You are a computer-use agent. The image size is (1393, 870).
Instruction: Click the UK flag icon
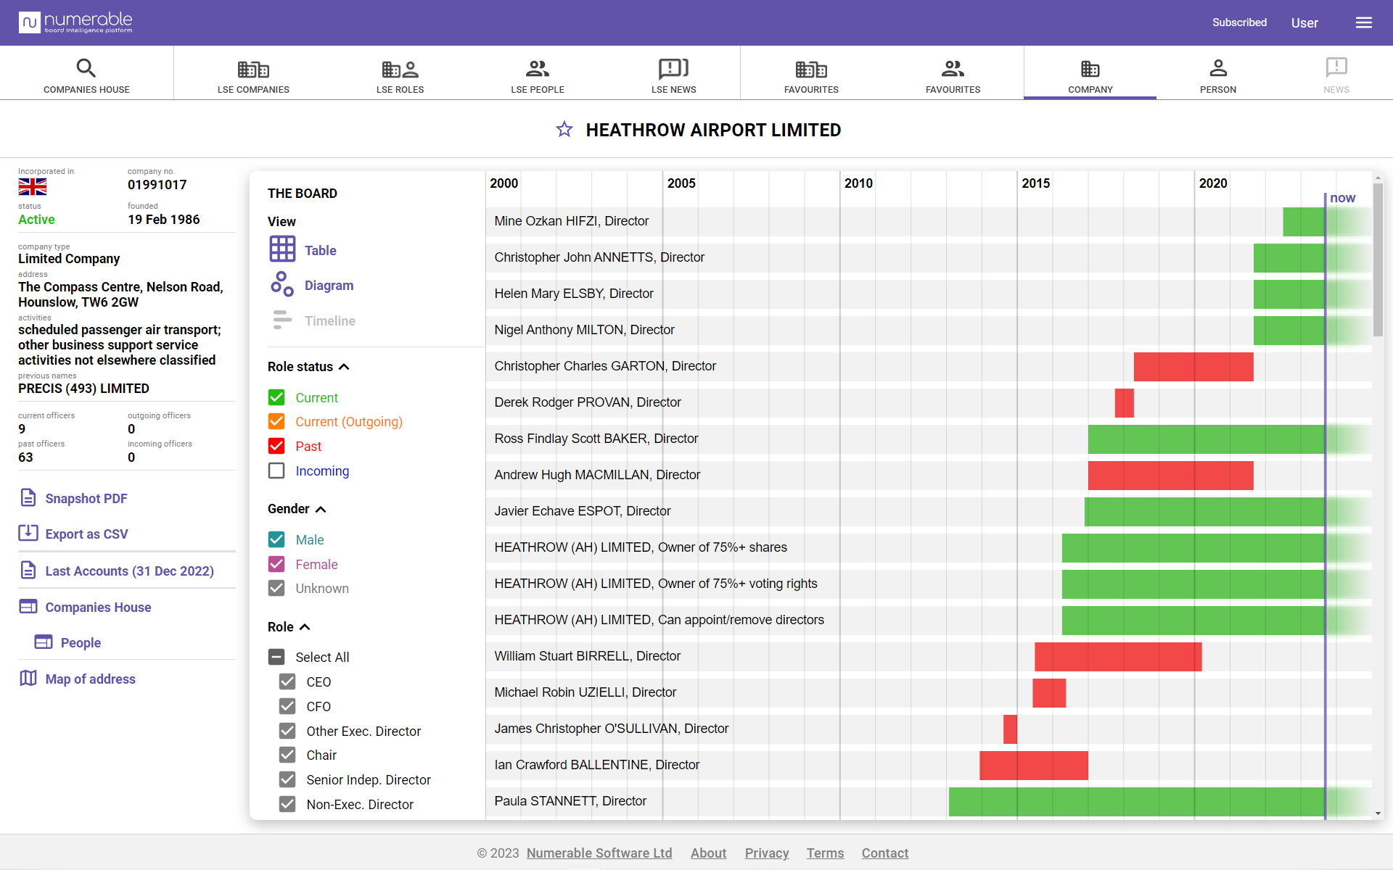(33, 187)
